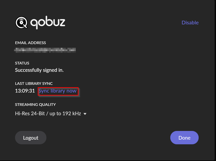Click the Qobuz vinyl record logo icon
This screenshot has height=161, width=216.
21,23
